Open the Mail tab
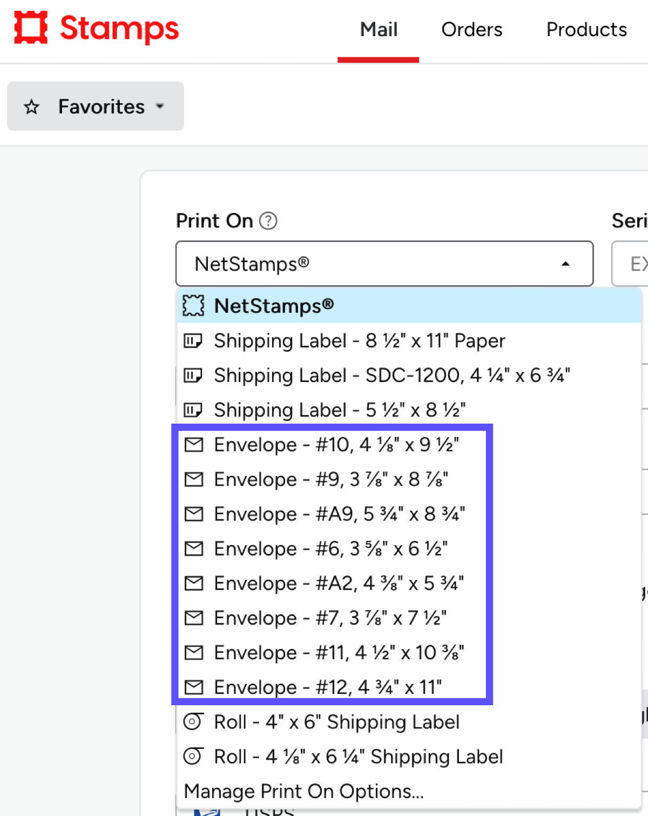 pos(379,30)
